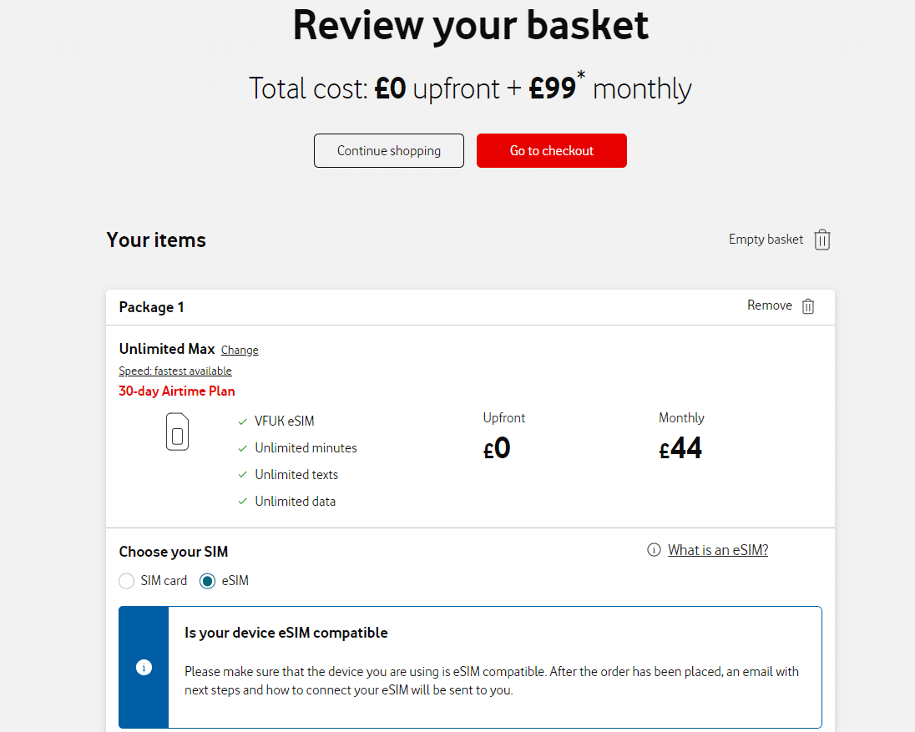Screen dimensions: 915x732
Task: Click the Empty basket trash icon
Action: (822, 240)
